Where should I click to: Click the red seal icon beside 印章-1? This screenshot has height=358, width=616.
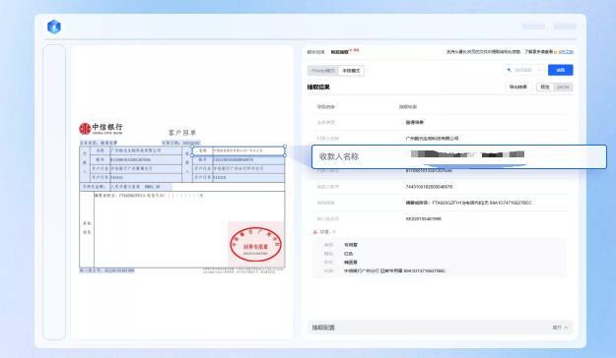click(x=314, y=232)
